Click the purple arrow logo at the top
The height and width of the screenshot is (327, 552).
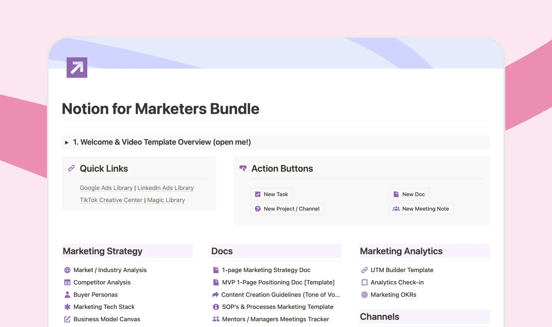pos(77,67)
